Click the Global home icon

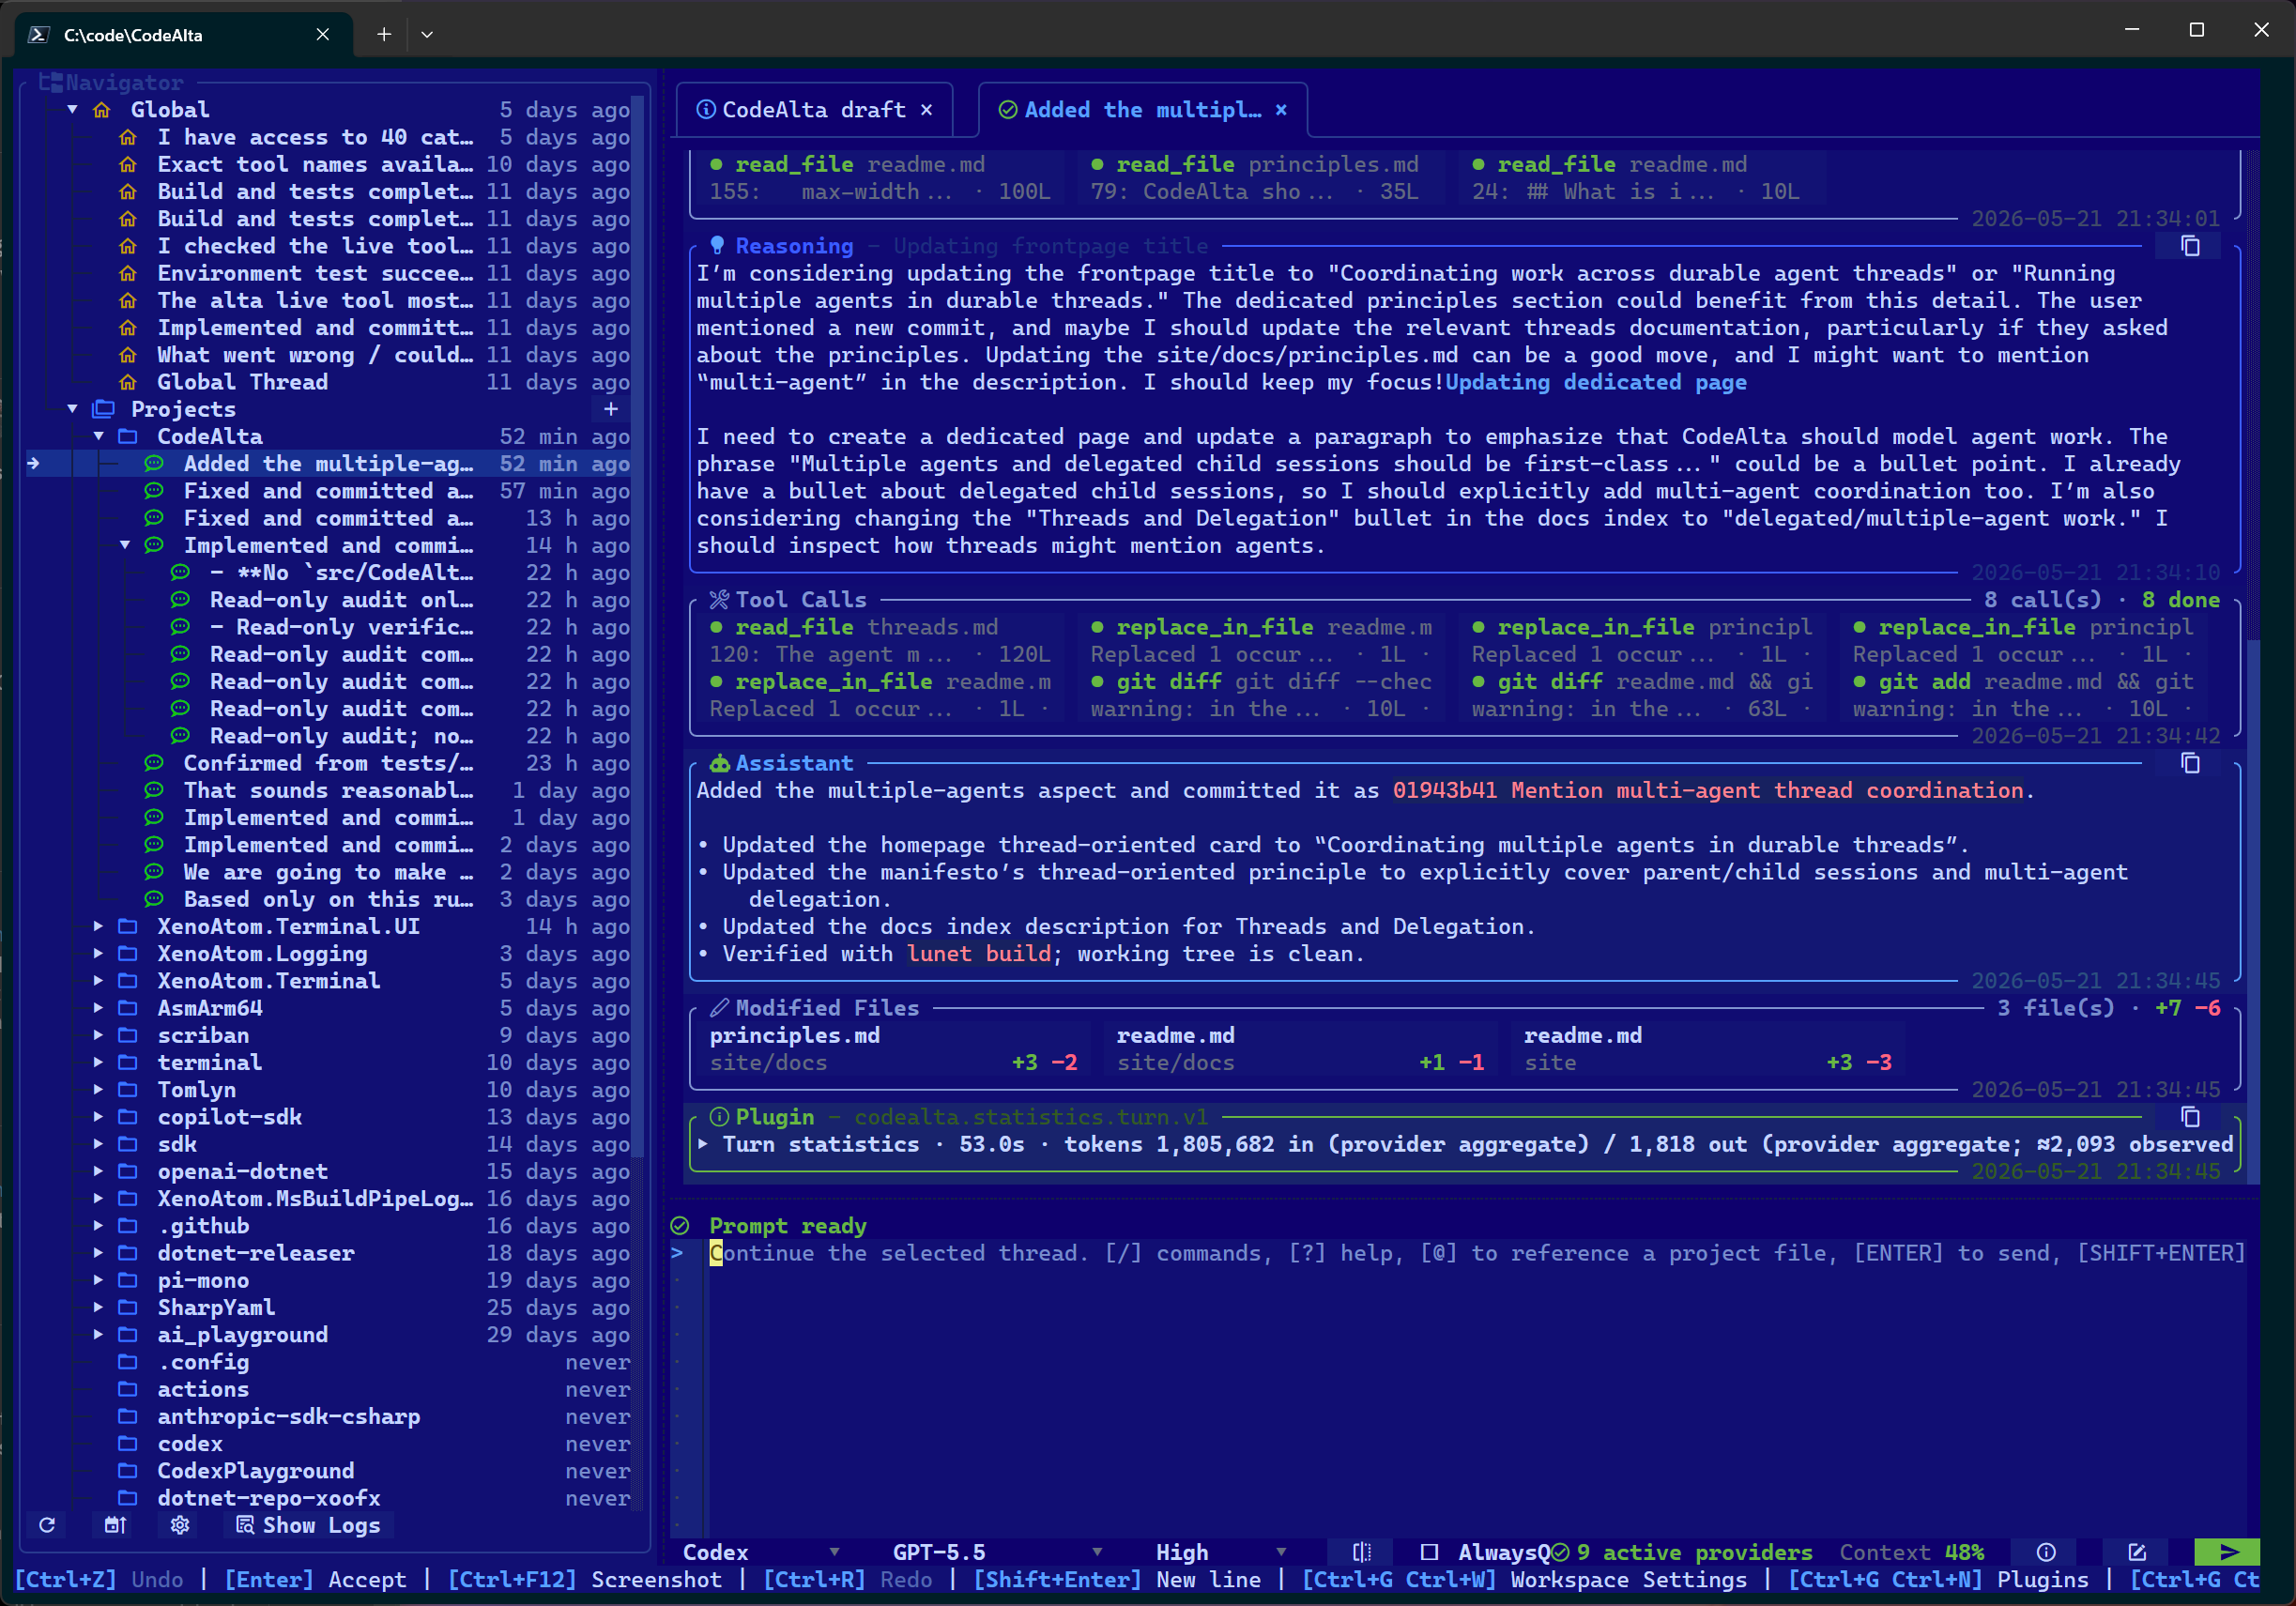102,109
